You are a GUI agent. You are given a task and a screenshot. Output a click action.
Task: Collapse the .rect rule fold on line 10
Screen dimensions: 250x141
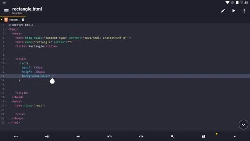(6, 63)
